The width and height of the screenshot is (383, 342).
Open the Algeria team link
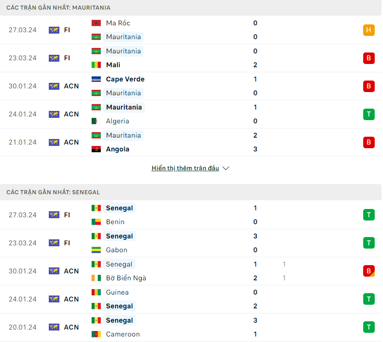coord(117,121)
